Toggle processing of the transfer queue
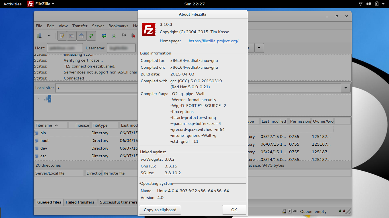 click(x=114, y=36)
